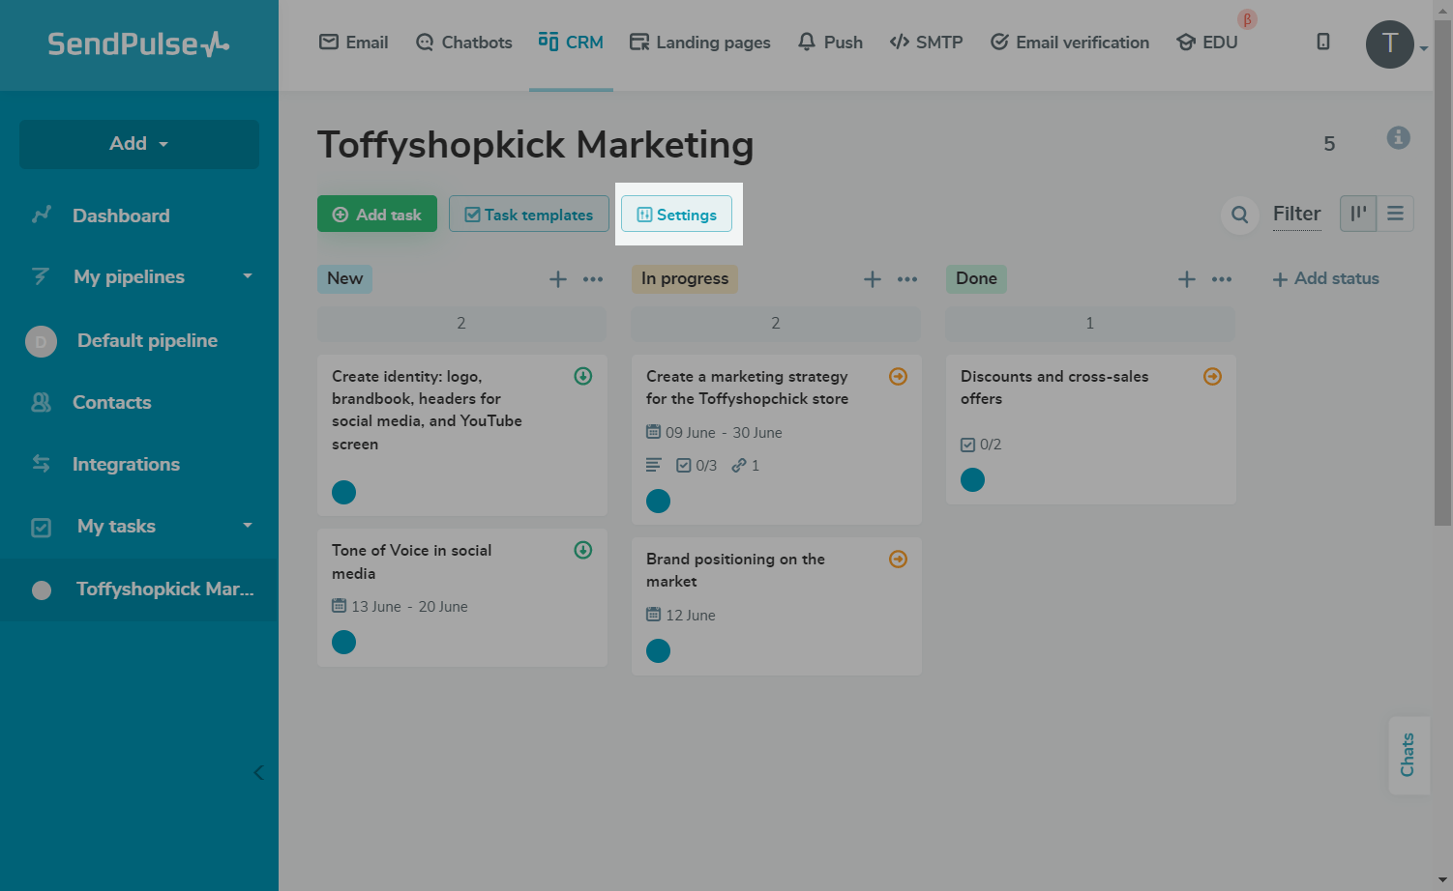Open the Discounts and cross-sales offers card
The width and height of the screenshot is (1453, 891).
point(1091,429)
